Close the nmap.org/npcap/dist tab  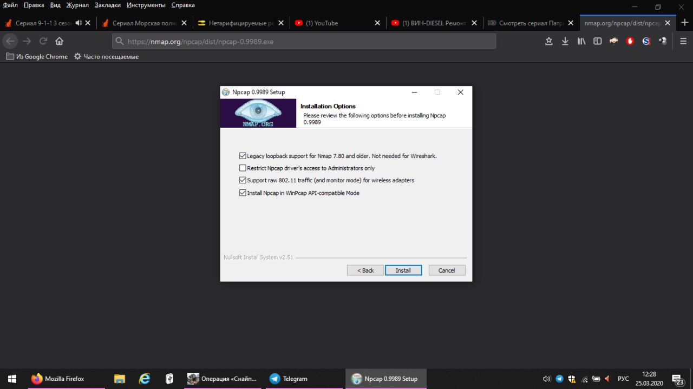668,23
